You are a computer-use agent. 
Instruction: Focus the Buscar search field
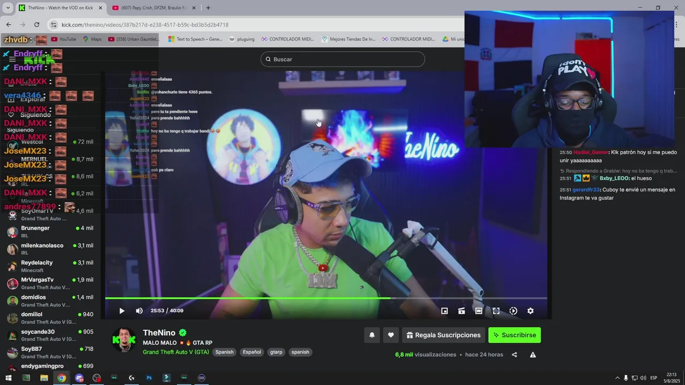point(342,59)
